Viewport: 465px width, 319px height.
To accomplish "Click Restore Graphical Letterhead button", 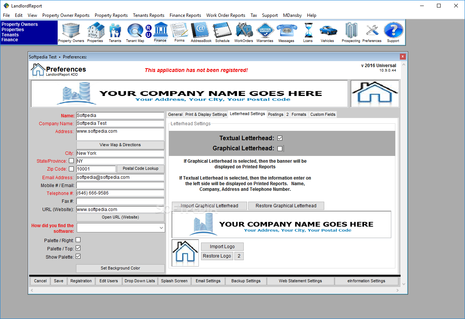I will click(286, 206).
